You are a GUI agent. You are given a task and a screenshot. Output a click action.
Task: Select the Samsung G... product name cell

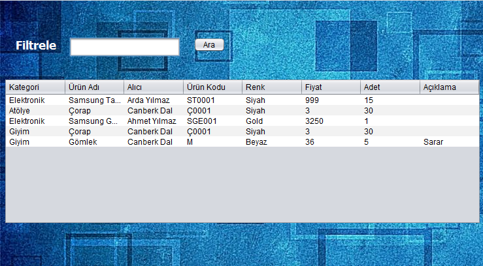point(93,121)
